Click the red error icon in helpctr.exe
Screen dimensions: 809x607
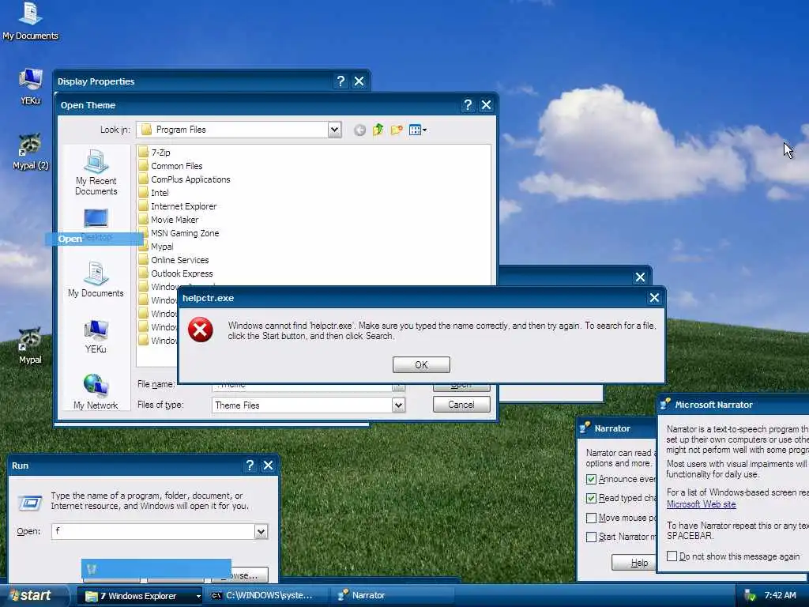coord(200,330)
